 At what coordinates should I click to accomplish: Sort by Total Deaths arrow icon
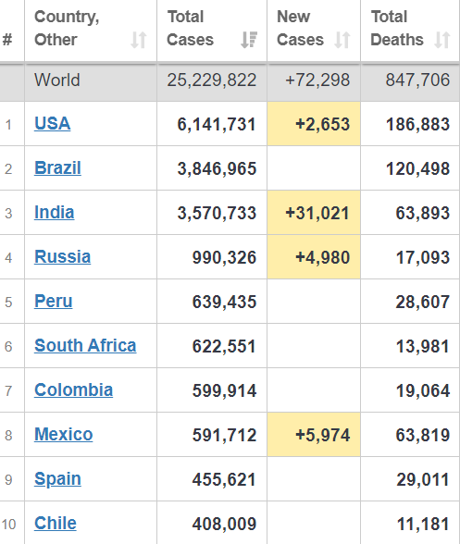442,40
